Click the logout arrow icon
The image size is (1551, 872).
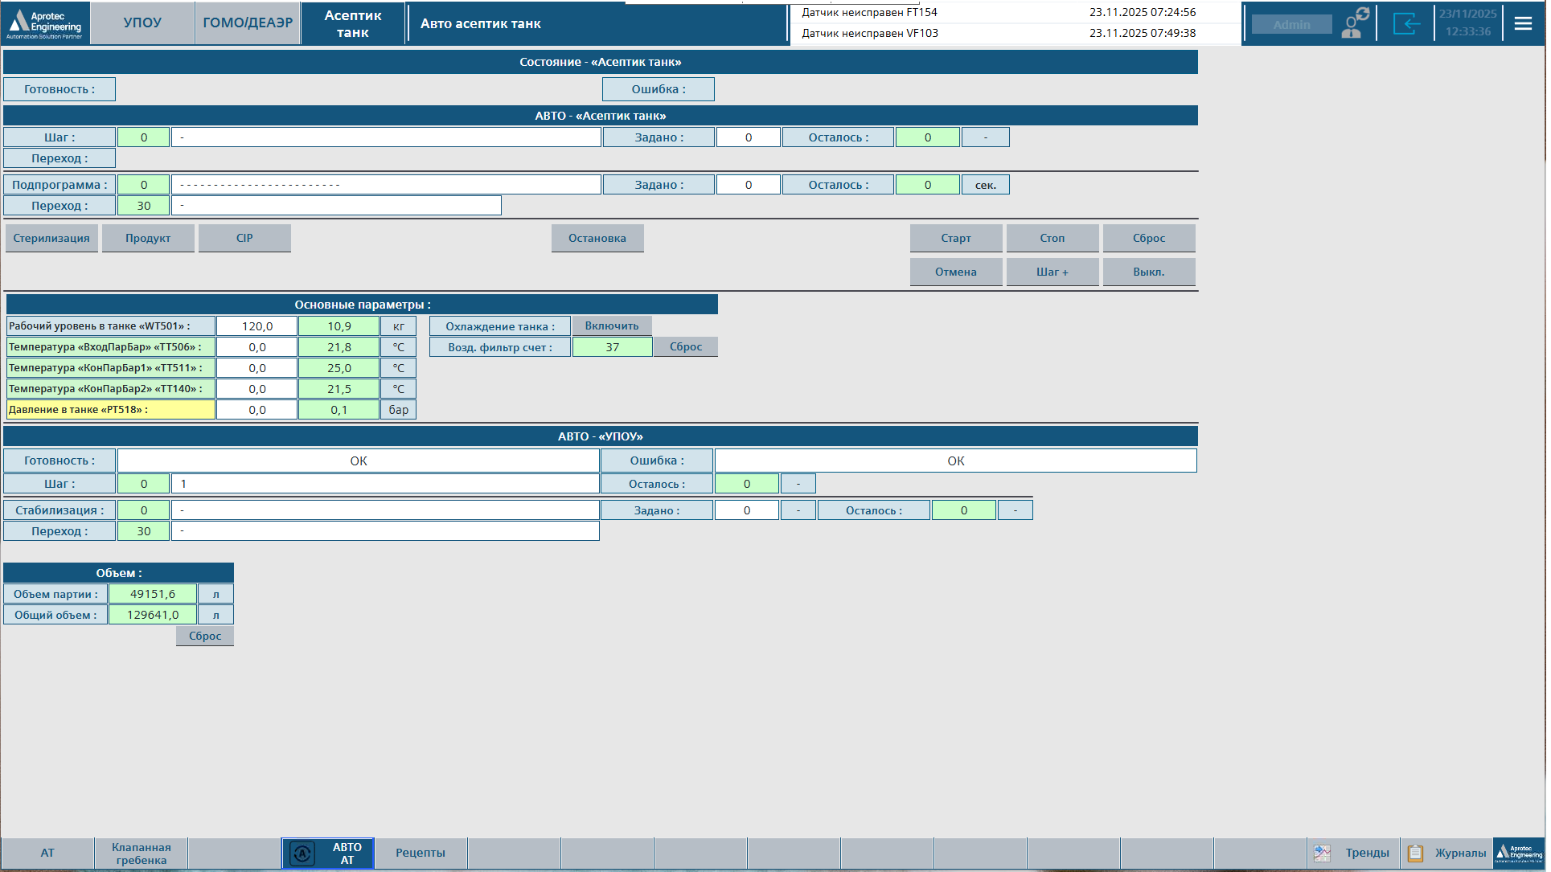[x=1406, y=23]
